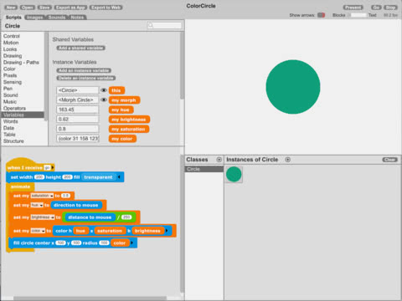Click the hue value field 163.45
The width and height of the screenshot is (402, 301).
pyautogui.click(x=78, y=110)
